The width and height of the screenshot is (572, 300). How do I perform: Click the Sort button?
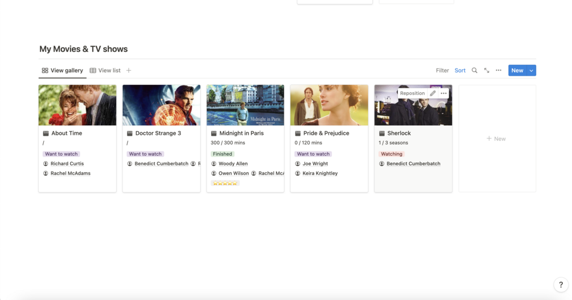pyautogui.click(x=460, y=71)
